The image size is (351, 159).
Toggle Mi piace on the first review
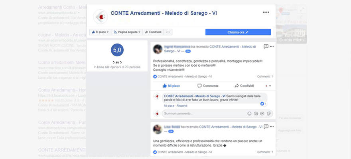tap(171, 85)
